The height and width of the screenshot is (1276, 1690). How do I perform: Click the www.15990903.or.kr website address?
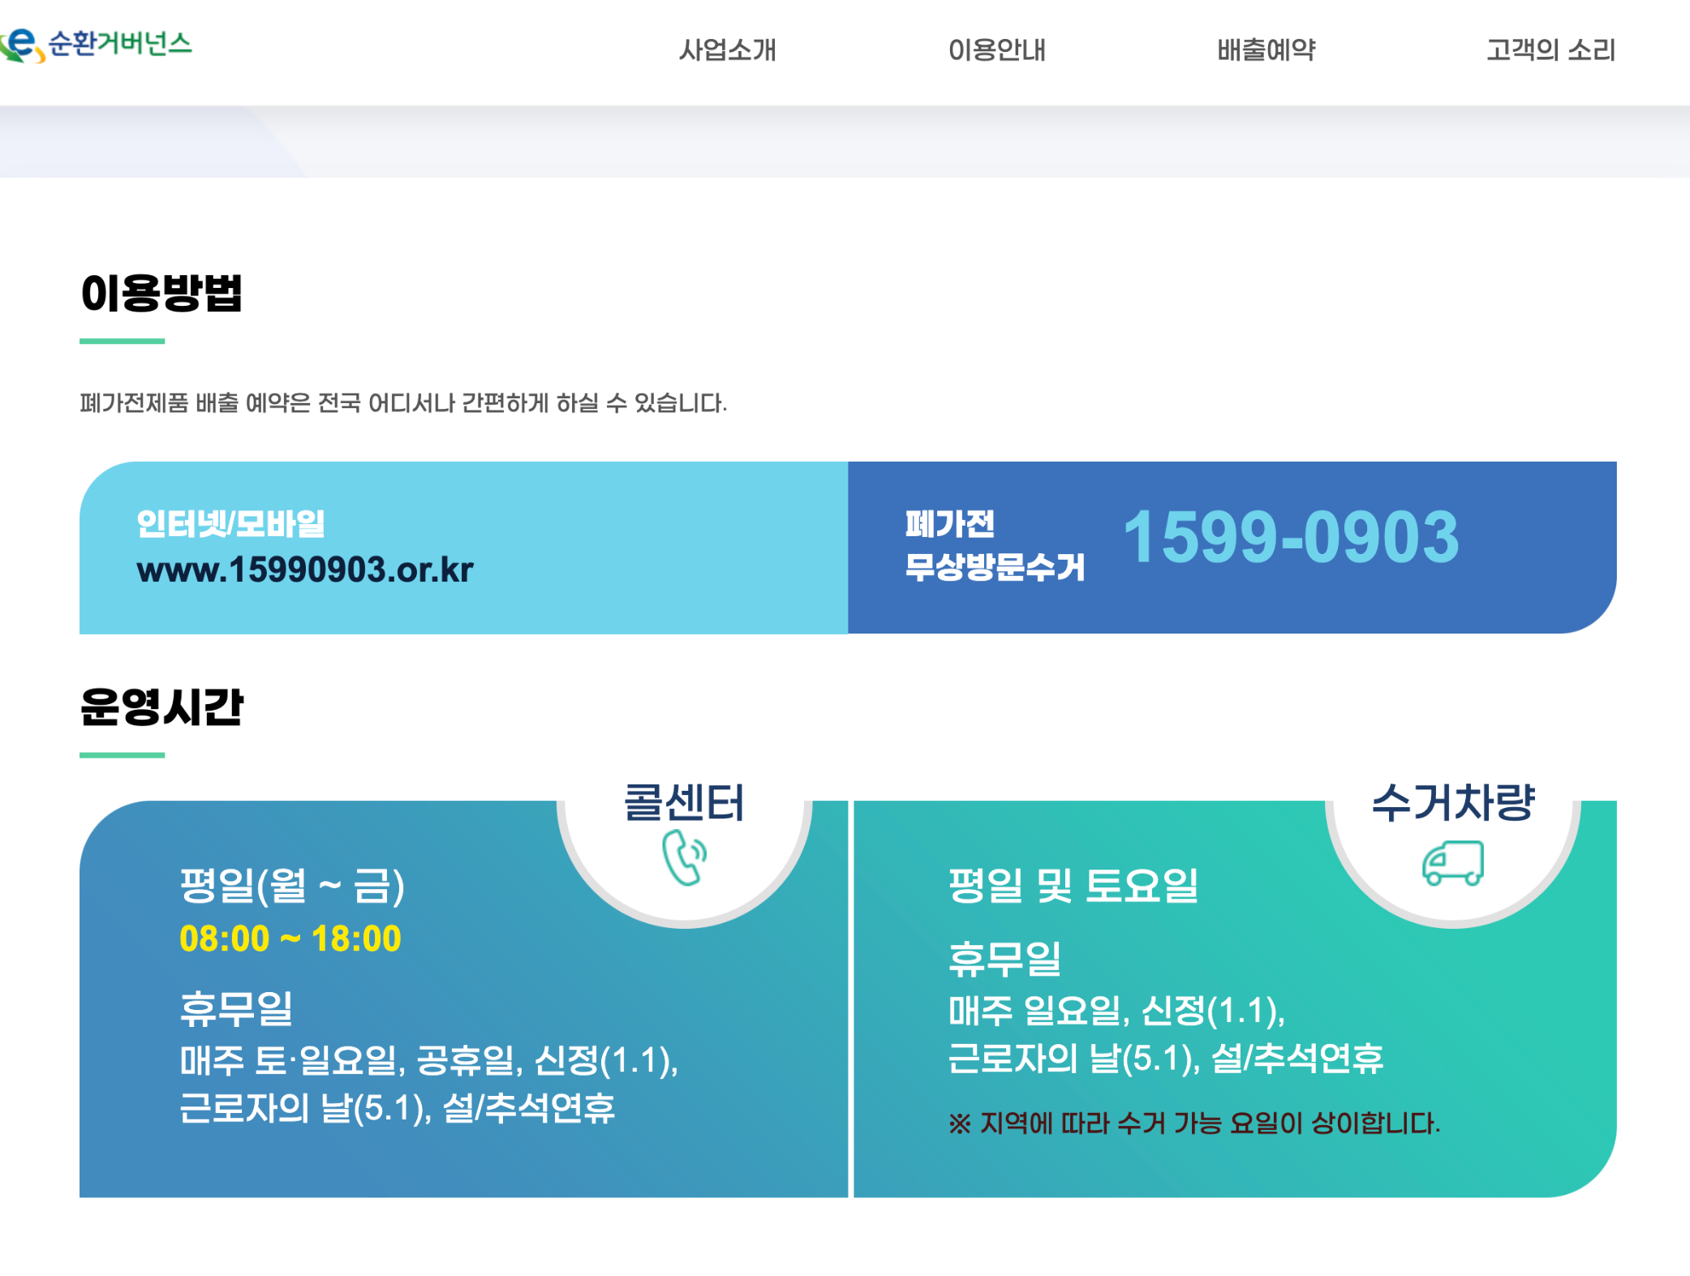tap(305, 569)
